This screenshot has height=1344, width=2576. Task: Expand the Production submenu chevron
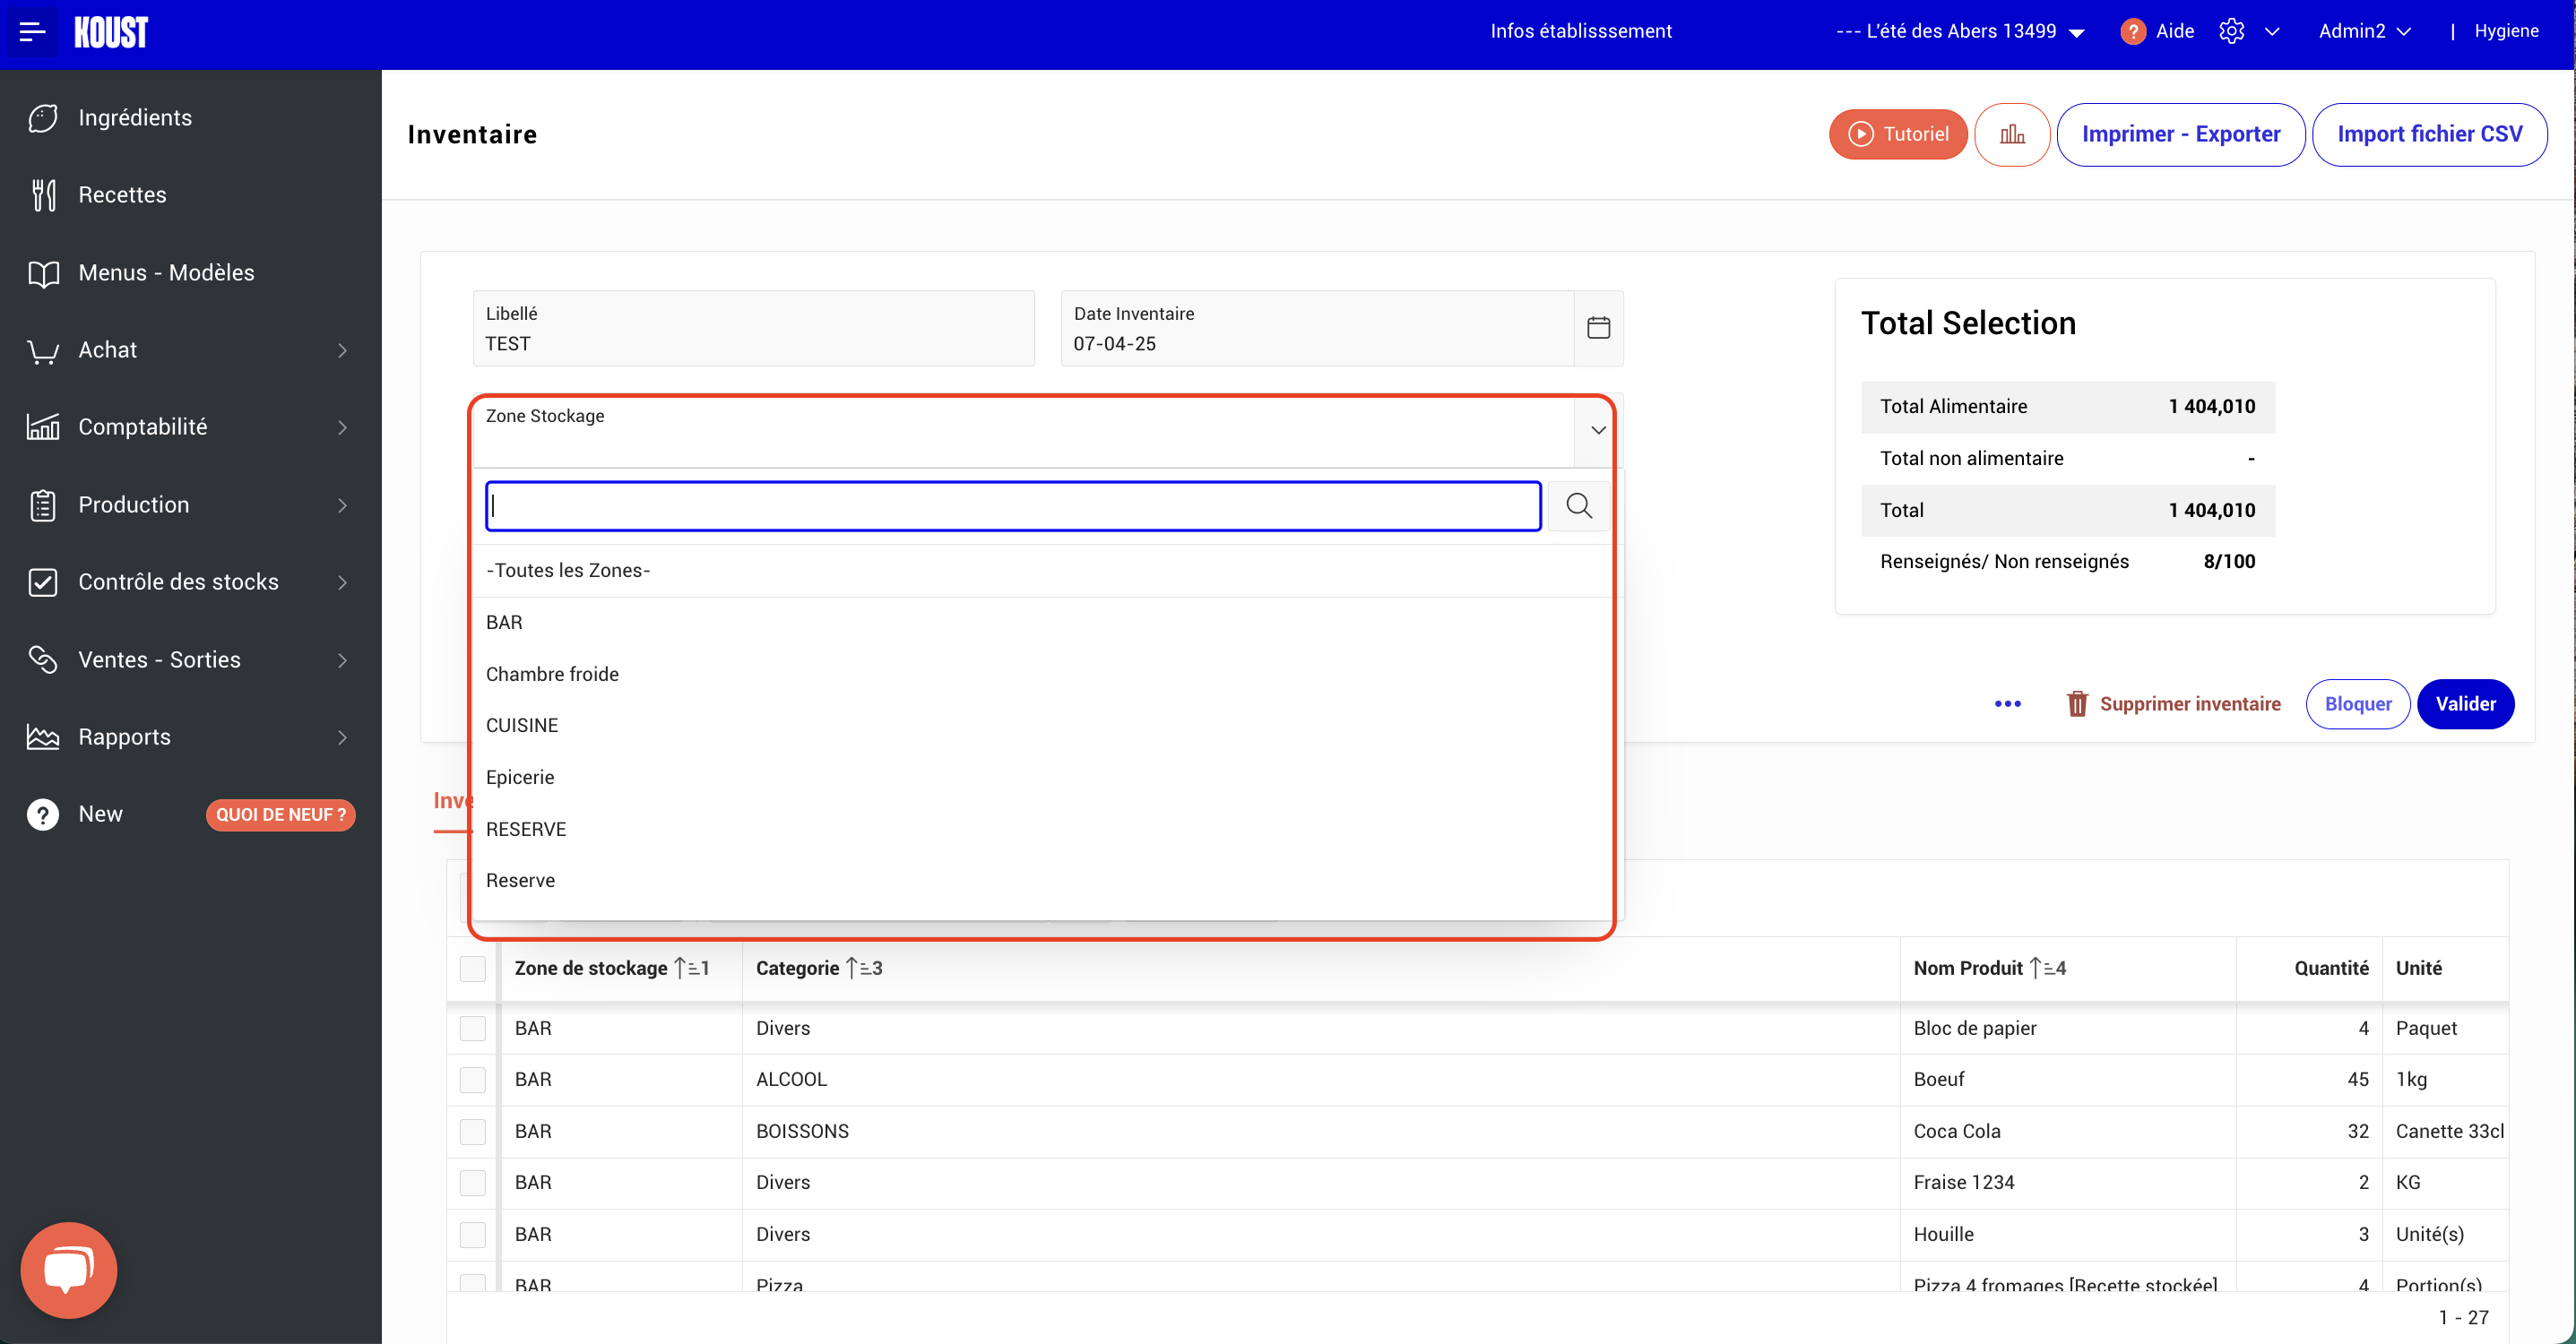[343, 506]
